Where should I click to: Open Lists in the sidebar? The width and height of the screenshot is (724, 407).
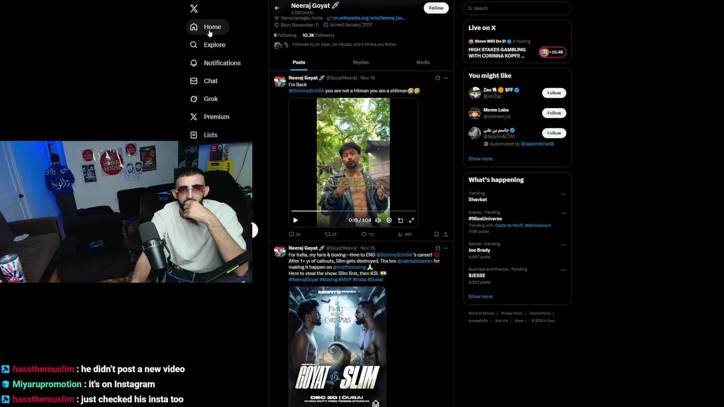click(x=204, y=135)
